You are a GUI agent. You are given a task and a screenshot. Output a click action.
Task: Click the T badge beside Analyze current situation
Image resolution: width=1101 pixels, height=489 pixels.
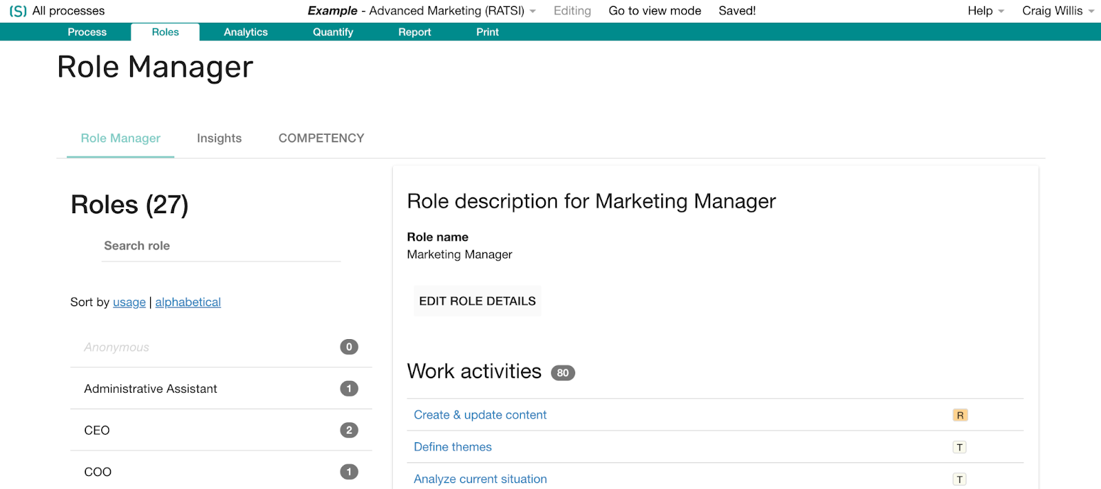(x=959, y=479)
